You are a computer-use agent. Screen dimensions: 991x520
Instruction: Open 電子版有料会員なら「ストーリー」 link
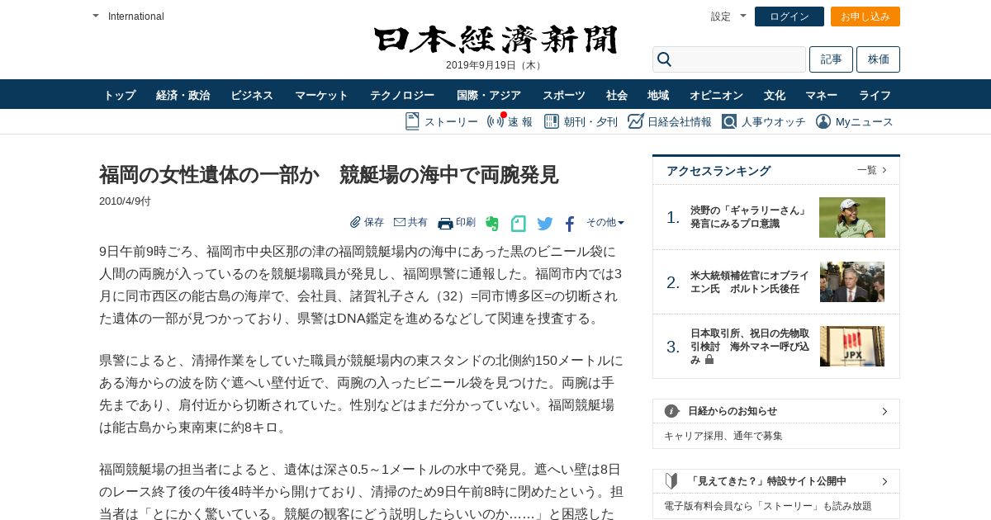click(768, 506)
